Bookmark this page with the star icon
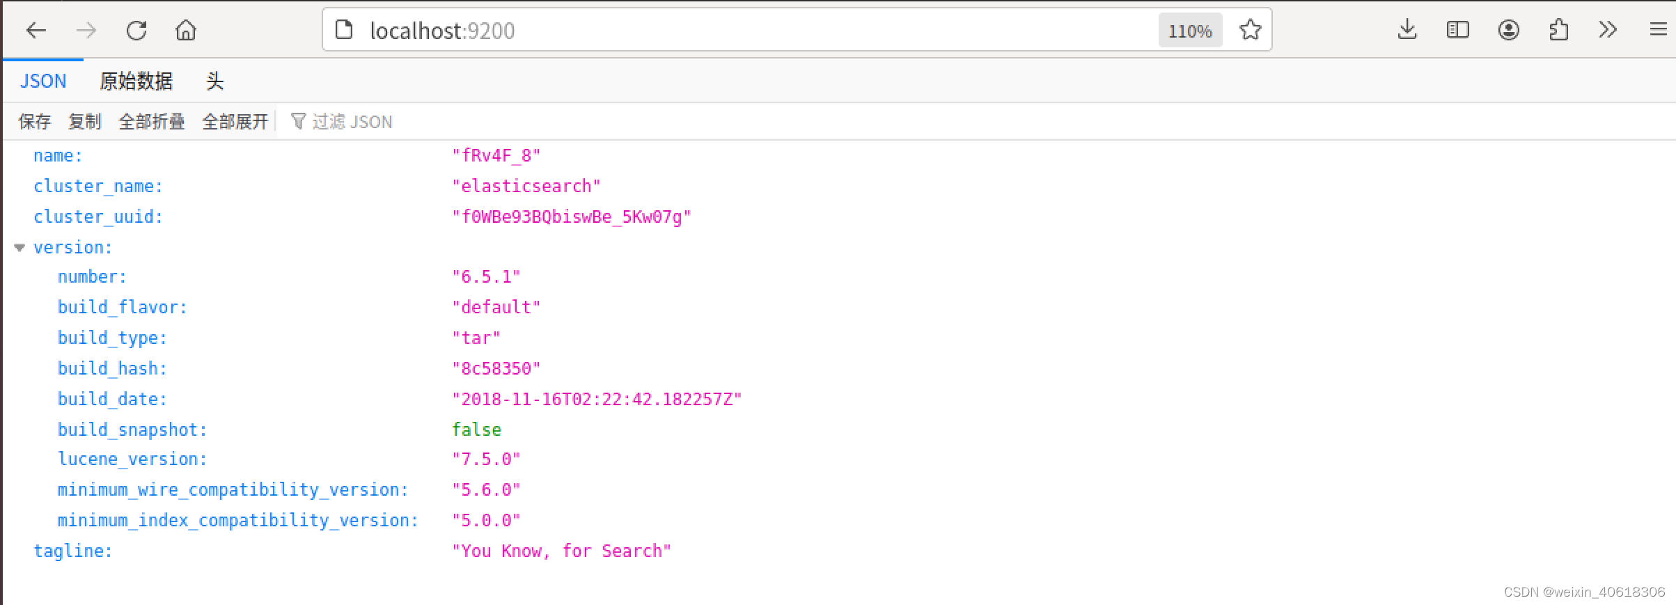The width and height of the screenshot is (1676, 605). 1250,30
